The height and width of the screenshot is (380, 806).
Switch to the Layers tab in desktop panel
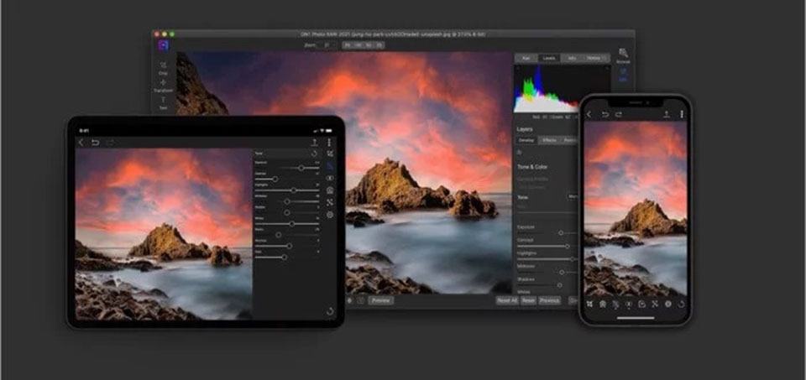point(548,58)
